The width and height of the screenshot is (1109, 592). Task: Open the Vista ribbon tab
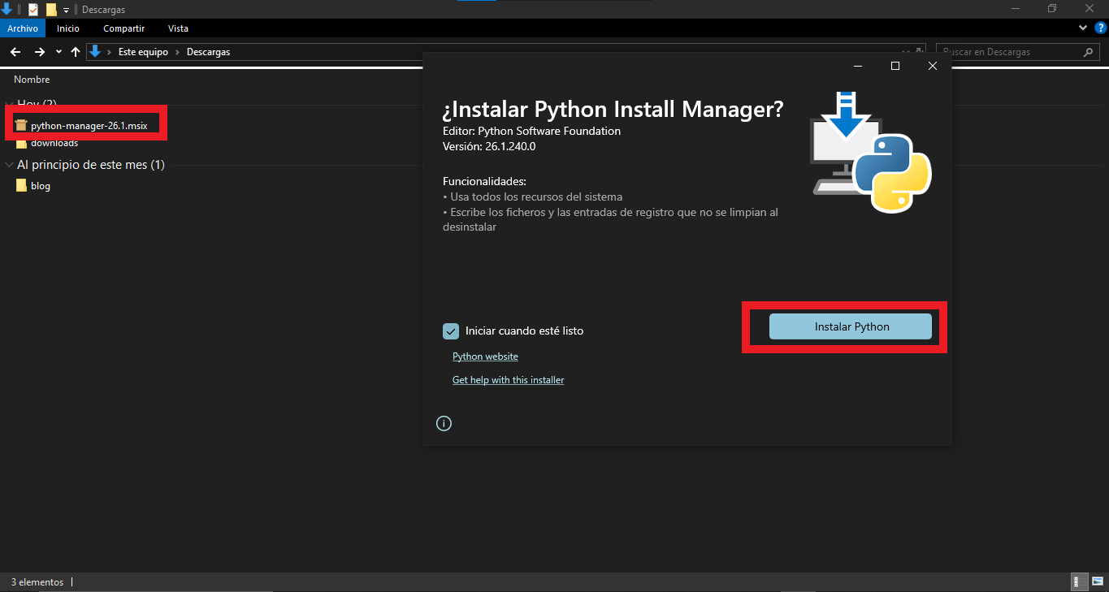(x=178, y=28)
